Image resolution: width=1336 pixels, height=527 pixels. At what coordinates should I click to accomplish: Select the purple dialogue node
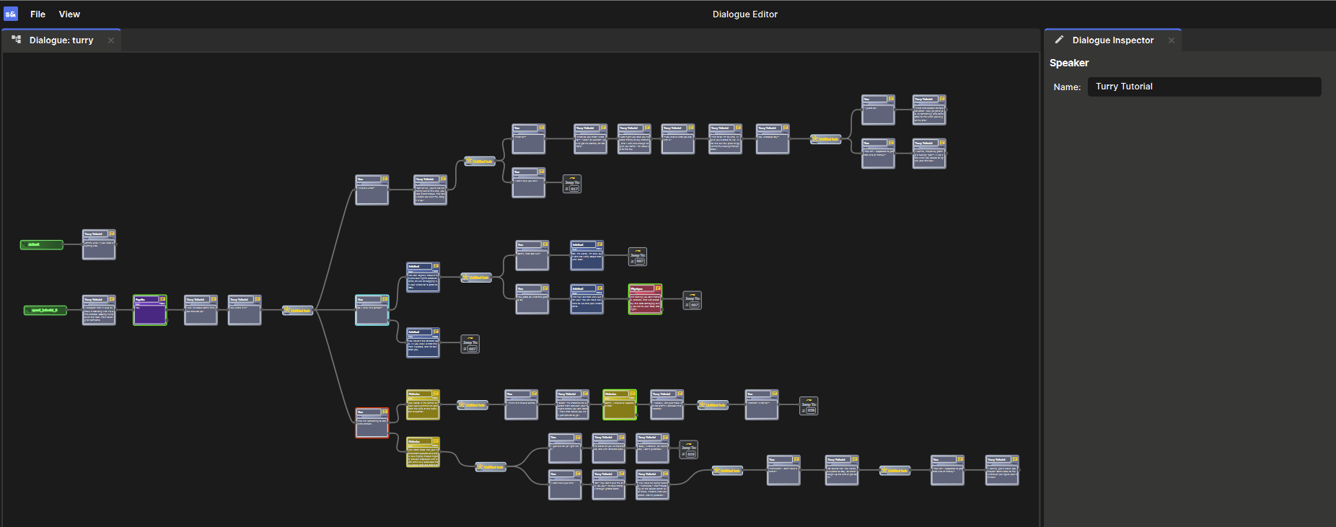coord(150,310)
